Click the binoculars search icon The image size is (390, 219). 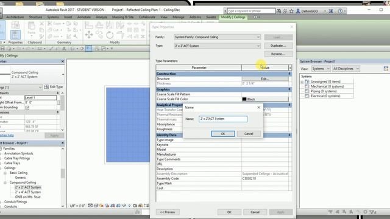(279, 11)
